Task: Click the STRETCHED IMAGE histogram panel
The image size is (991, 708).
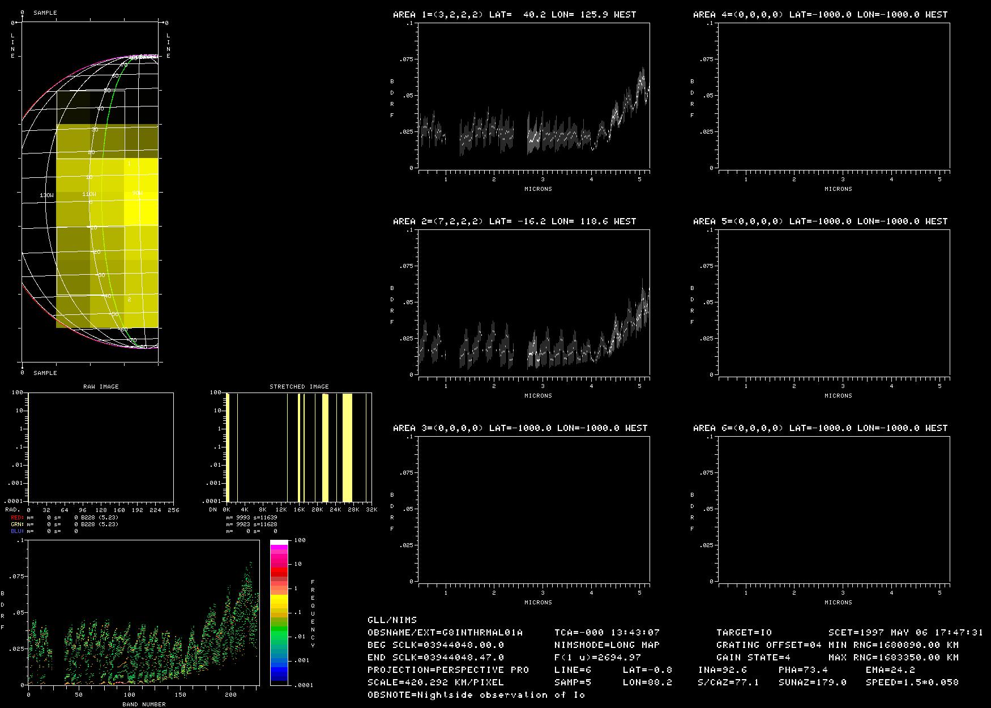Action: [x=299, y=447]
